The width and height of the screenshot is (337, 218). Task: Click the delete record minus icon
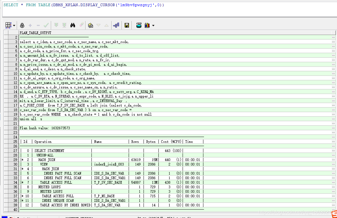(x=38, y=25)
